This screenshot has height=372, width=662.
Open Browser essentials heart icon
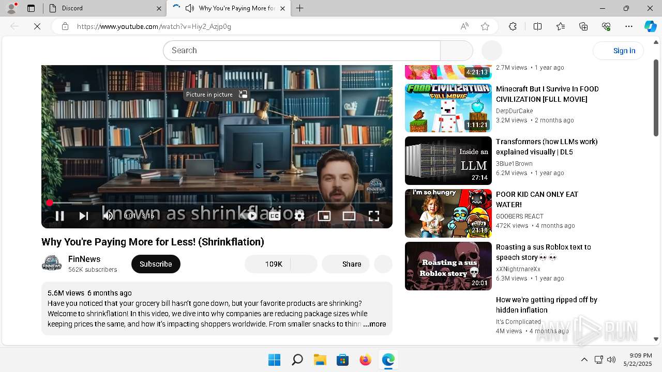[606, 26]
